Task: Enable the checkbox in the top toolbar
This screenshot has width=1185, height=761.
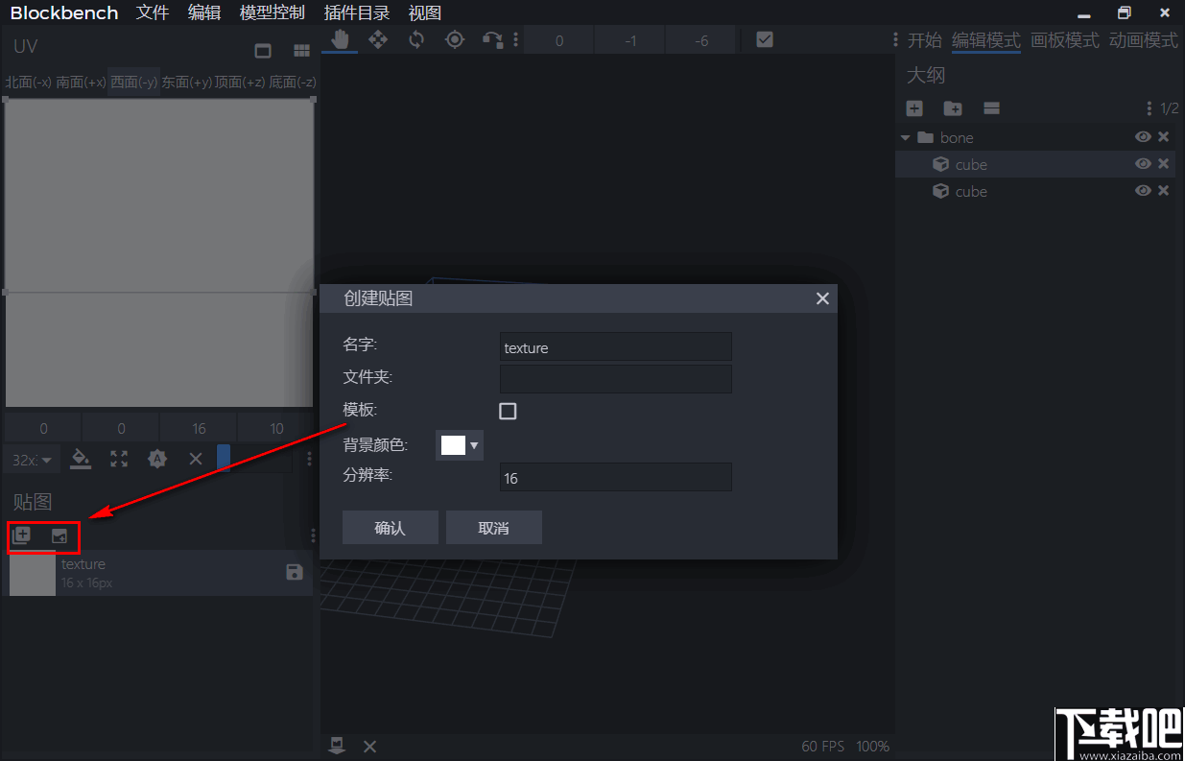Action: tap(764, 39)
